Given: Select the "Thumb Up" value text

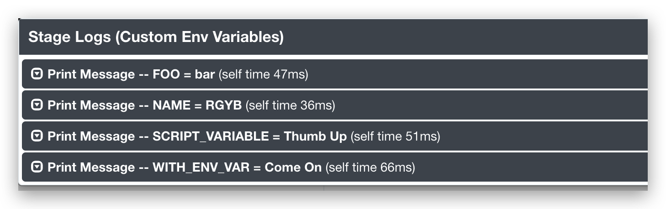Looking at the screenshot, I should 315,136.
